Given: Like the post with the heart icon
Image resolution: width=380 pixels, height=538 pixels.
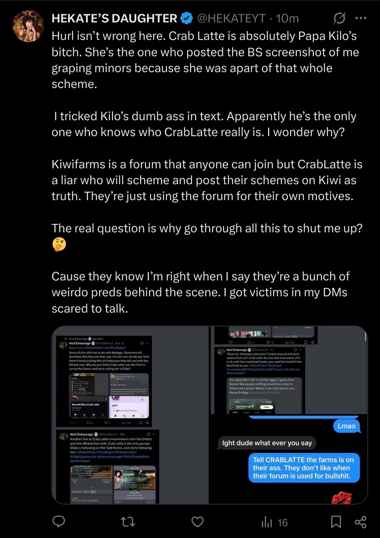Looking at the screenshot, I should point(198,522).
